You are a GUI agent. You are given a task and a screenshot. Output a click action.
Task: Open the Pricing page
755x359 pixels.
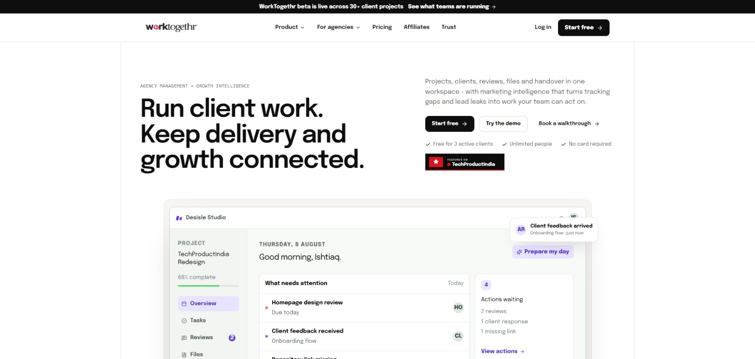pyautogui.click(x=382, y=27)
